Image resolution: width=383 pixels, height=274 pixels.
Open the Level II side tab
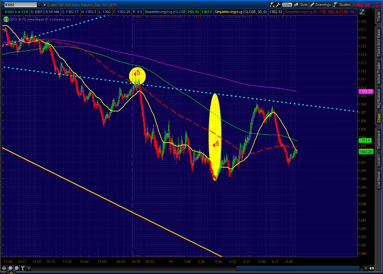click(379, 160)
